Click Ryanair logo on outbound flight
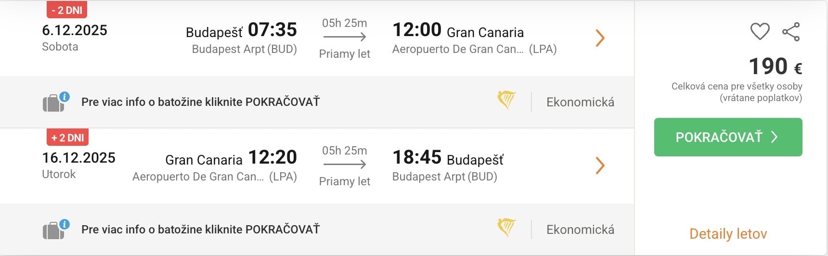 [506, 100]
